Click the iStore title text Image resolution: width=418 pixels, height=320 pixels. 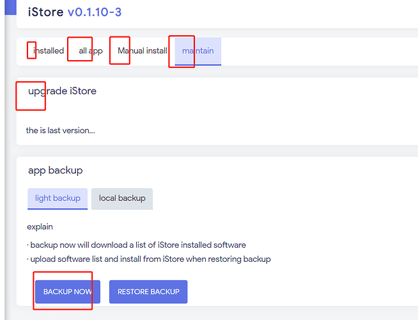coord(46,12)
